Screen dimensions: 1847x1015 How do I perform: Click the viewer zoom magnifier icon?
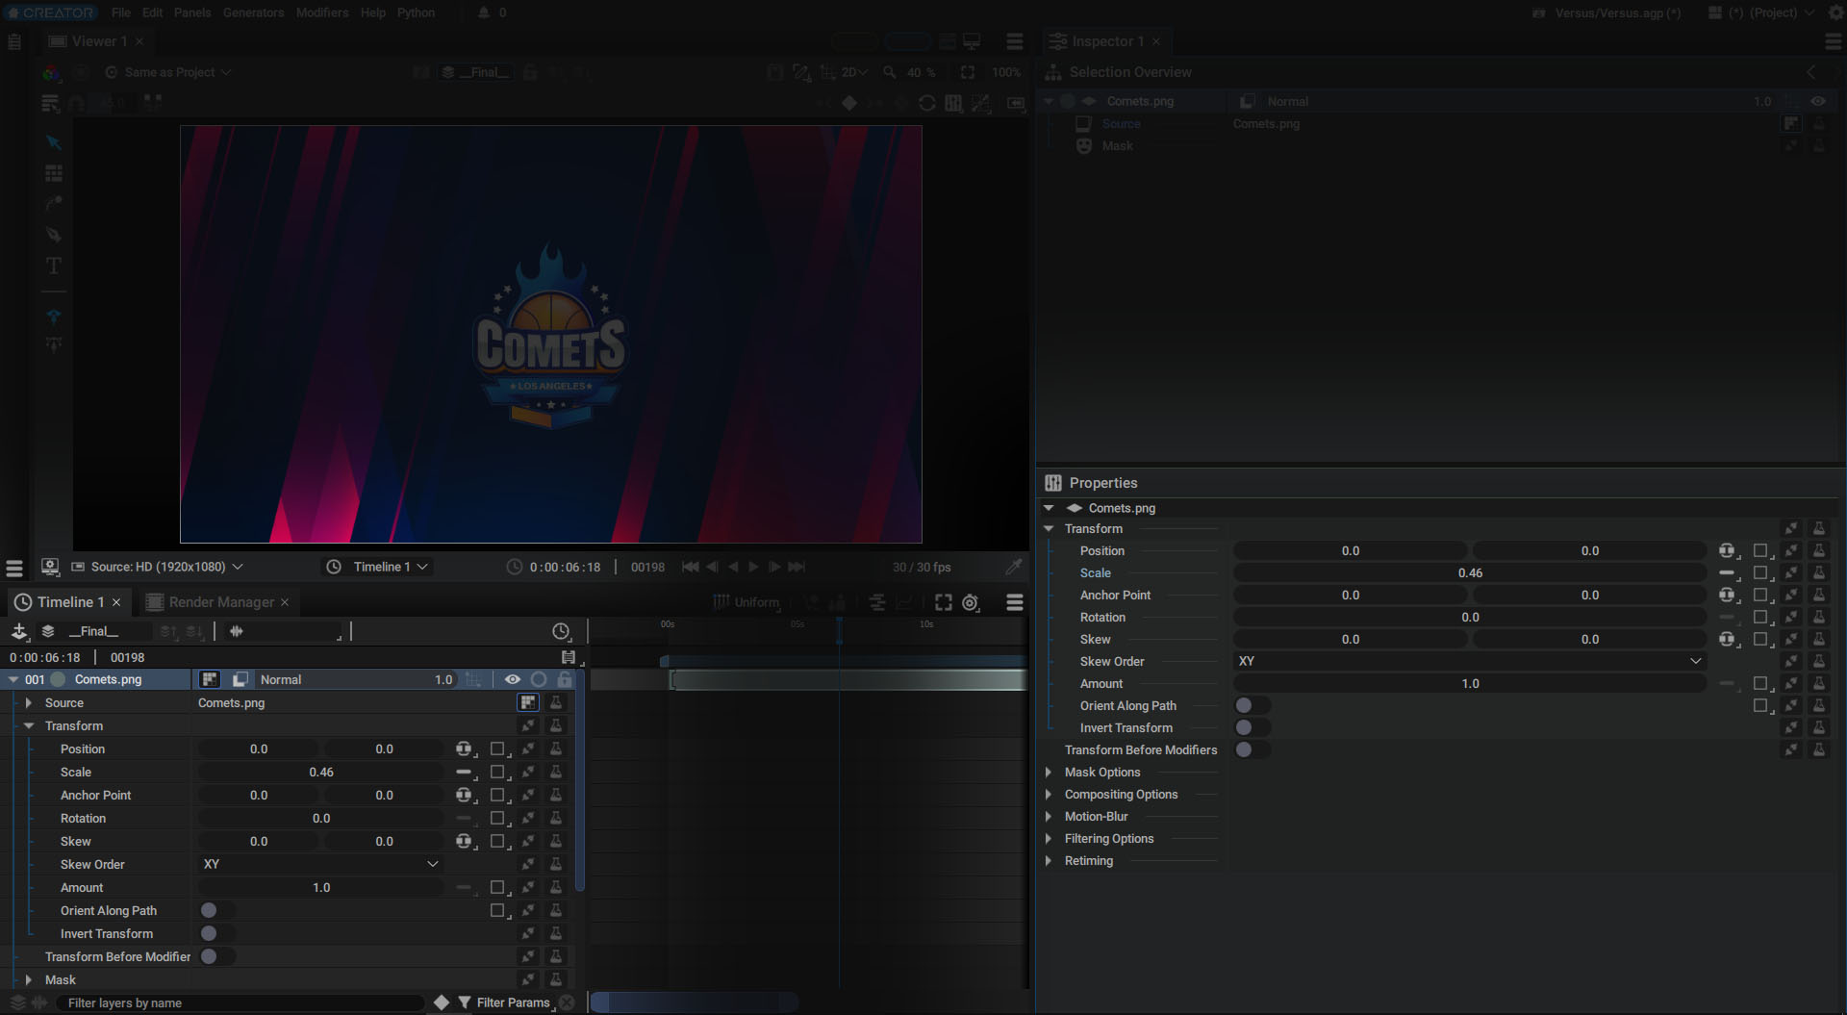(x=890, y=72)
